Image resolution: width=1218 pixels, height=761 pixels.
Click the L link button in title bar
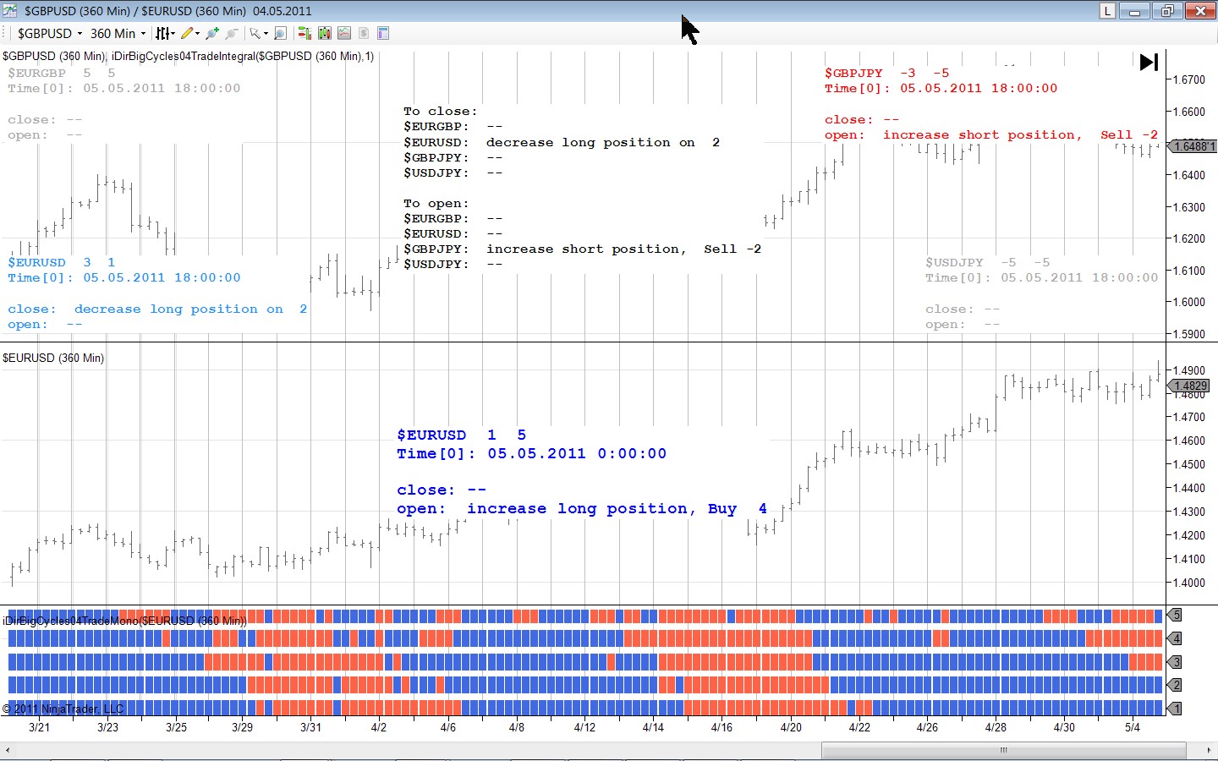(1107, 11)
